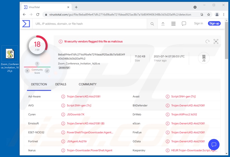230x157 pixels.
Task: Click the search magnifier icon
Action: coord(152,24)
